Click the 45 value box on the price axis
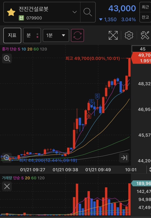Screen dimensions: 151x218 coord(142,49)
